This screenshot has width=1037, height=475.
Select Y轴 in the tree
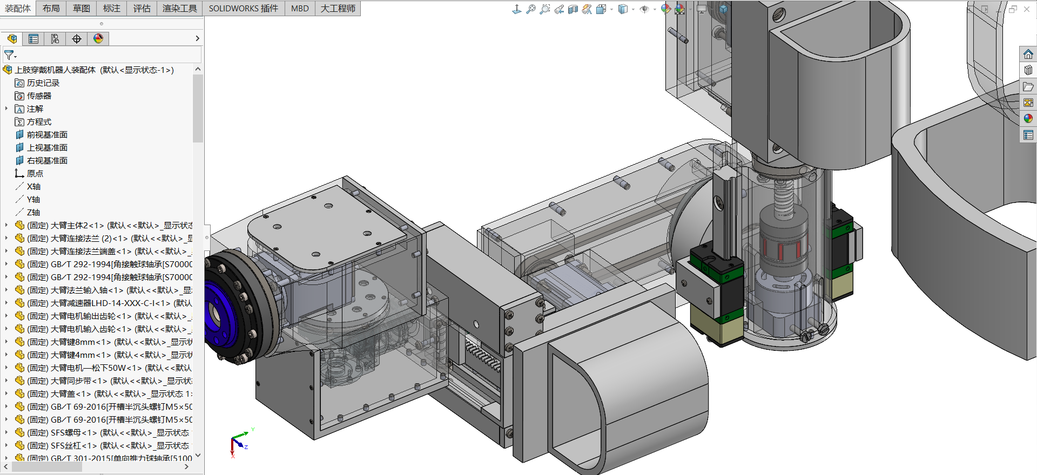coord(33,199)
